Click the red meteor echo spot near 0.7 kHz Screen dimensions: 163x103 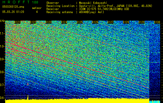28,84
